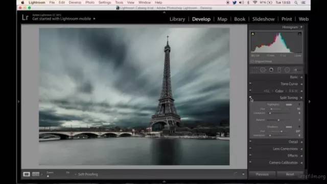
Task: Open the Window menu
Action: (x=145, y=3)
